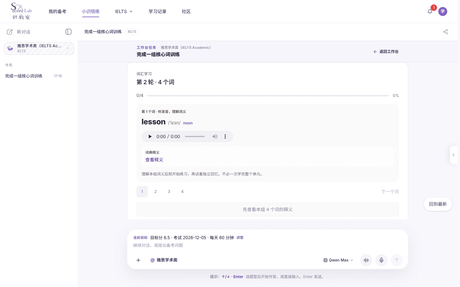
Task: Play the lesson pronunciation audio
Action: pos(150,136)
